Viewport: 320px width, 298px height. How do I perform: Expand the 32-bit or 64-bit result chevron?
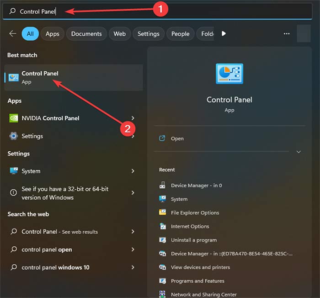click(x=133, y=192)
